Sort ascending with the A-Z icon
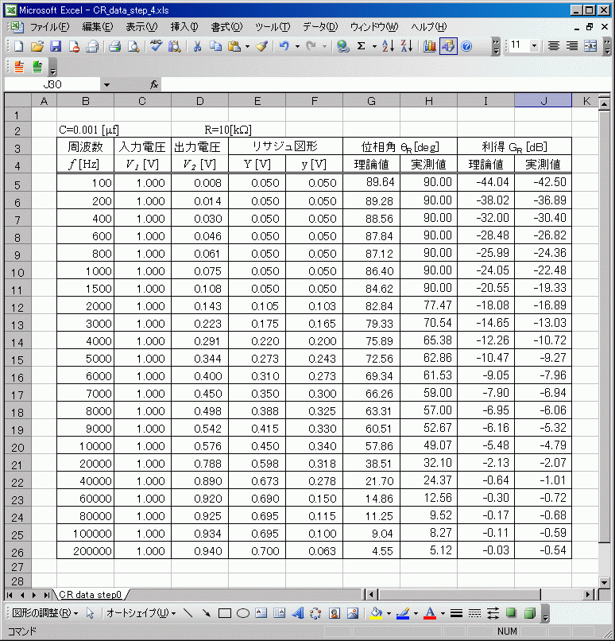The width and height of the screenshot is (615, 641). (x=389, y=46)
